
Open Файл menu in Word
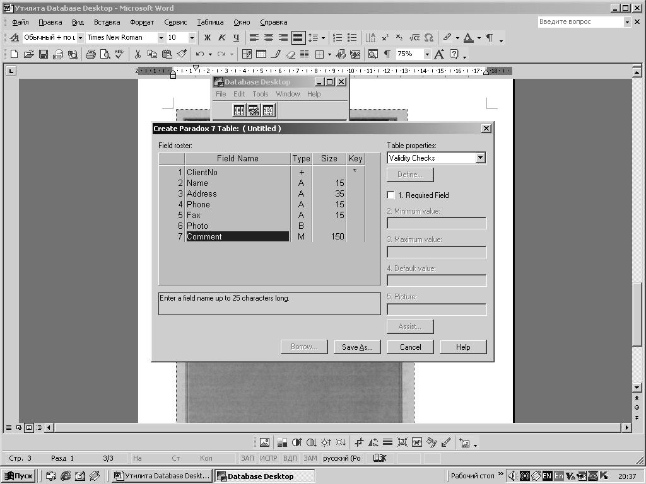pyautogui.click(x=20, y=22)
